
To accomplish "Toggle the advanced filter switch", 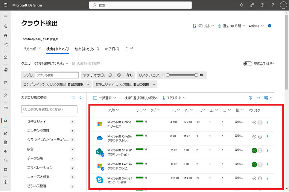I will [x=248, y=64].
